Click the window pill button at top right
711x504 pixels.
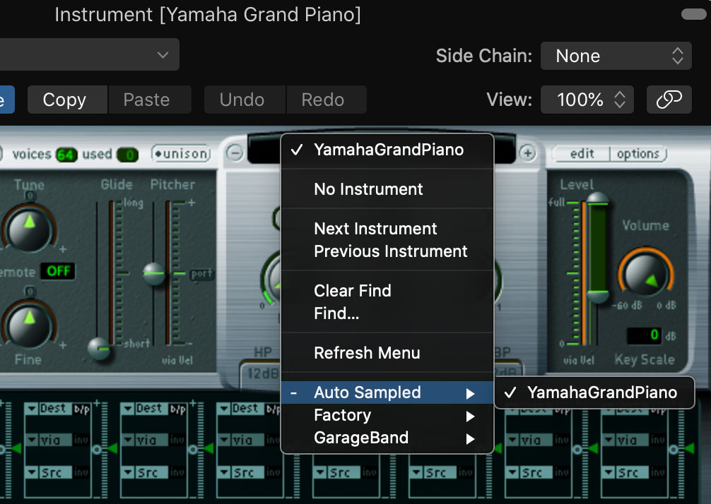[694, 14]
